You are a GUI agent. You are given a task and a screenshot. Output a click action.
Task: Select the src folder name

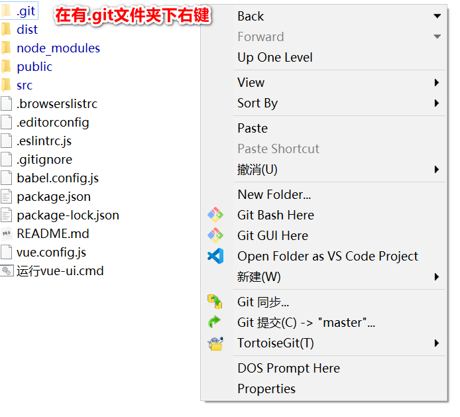click(x=25, y=86)
